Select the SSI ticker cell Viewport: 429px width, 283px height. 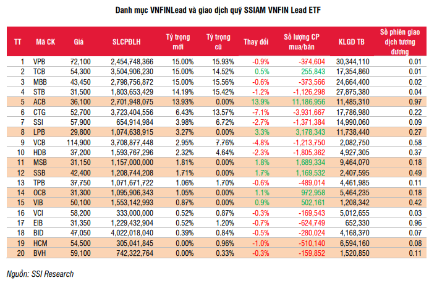(x=38, y=122)
